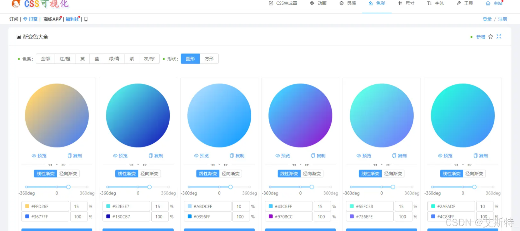520x231 pixels.
Task: Preview the #FFD26F gradient card
Action: 39,156
